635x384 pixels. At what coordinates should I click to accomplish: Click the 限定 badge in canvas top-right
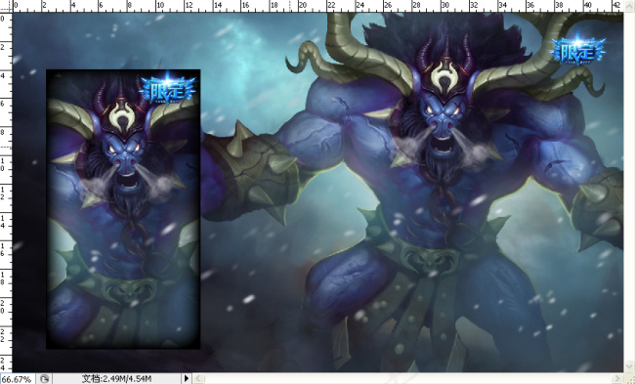click(578, 51)
